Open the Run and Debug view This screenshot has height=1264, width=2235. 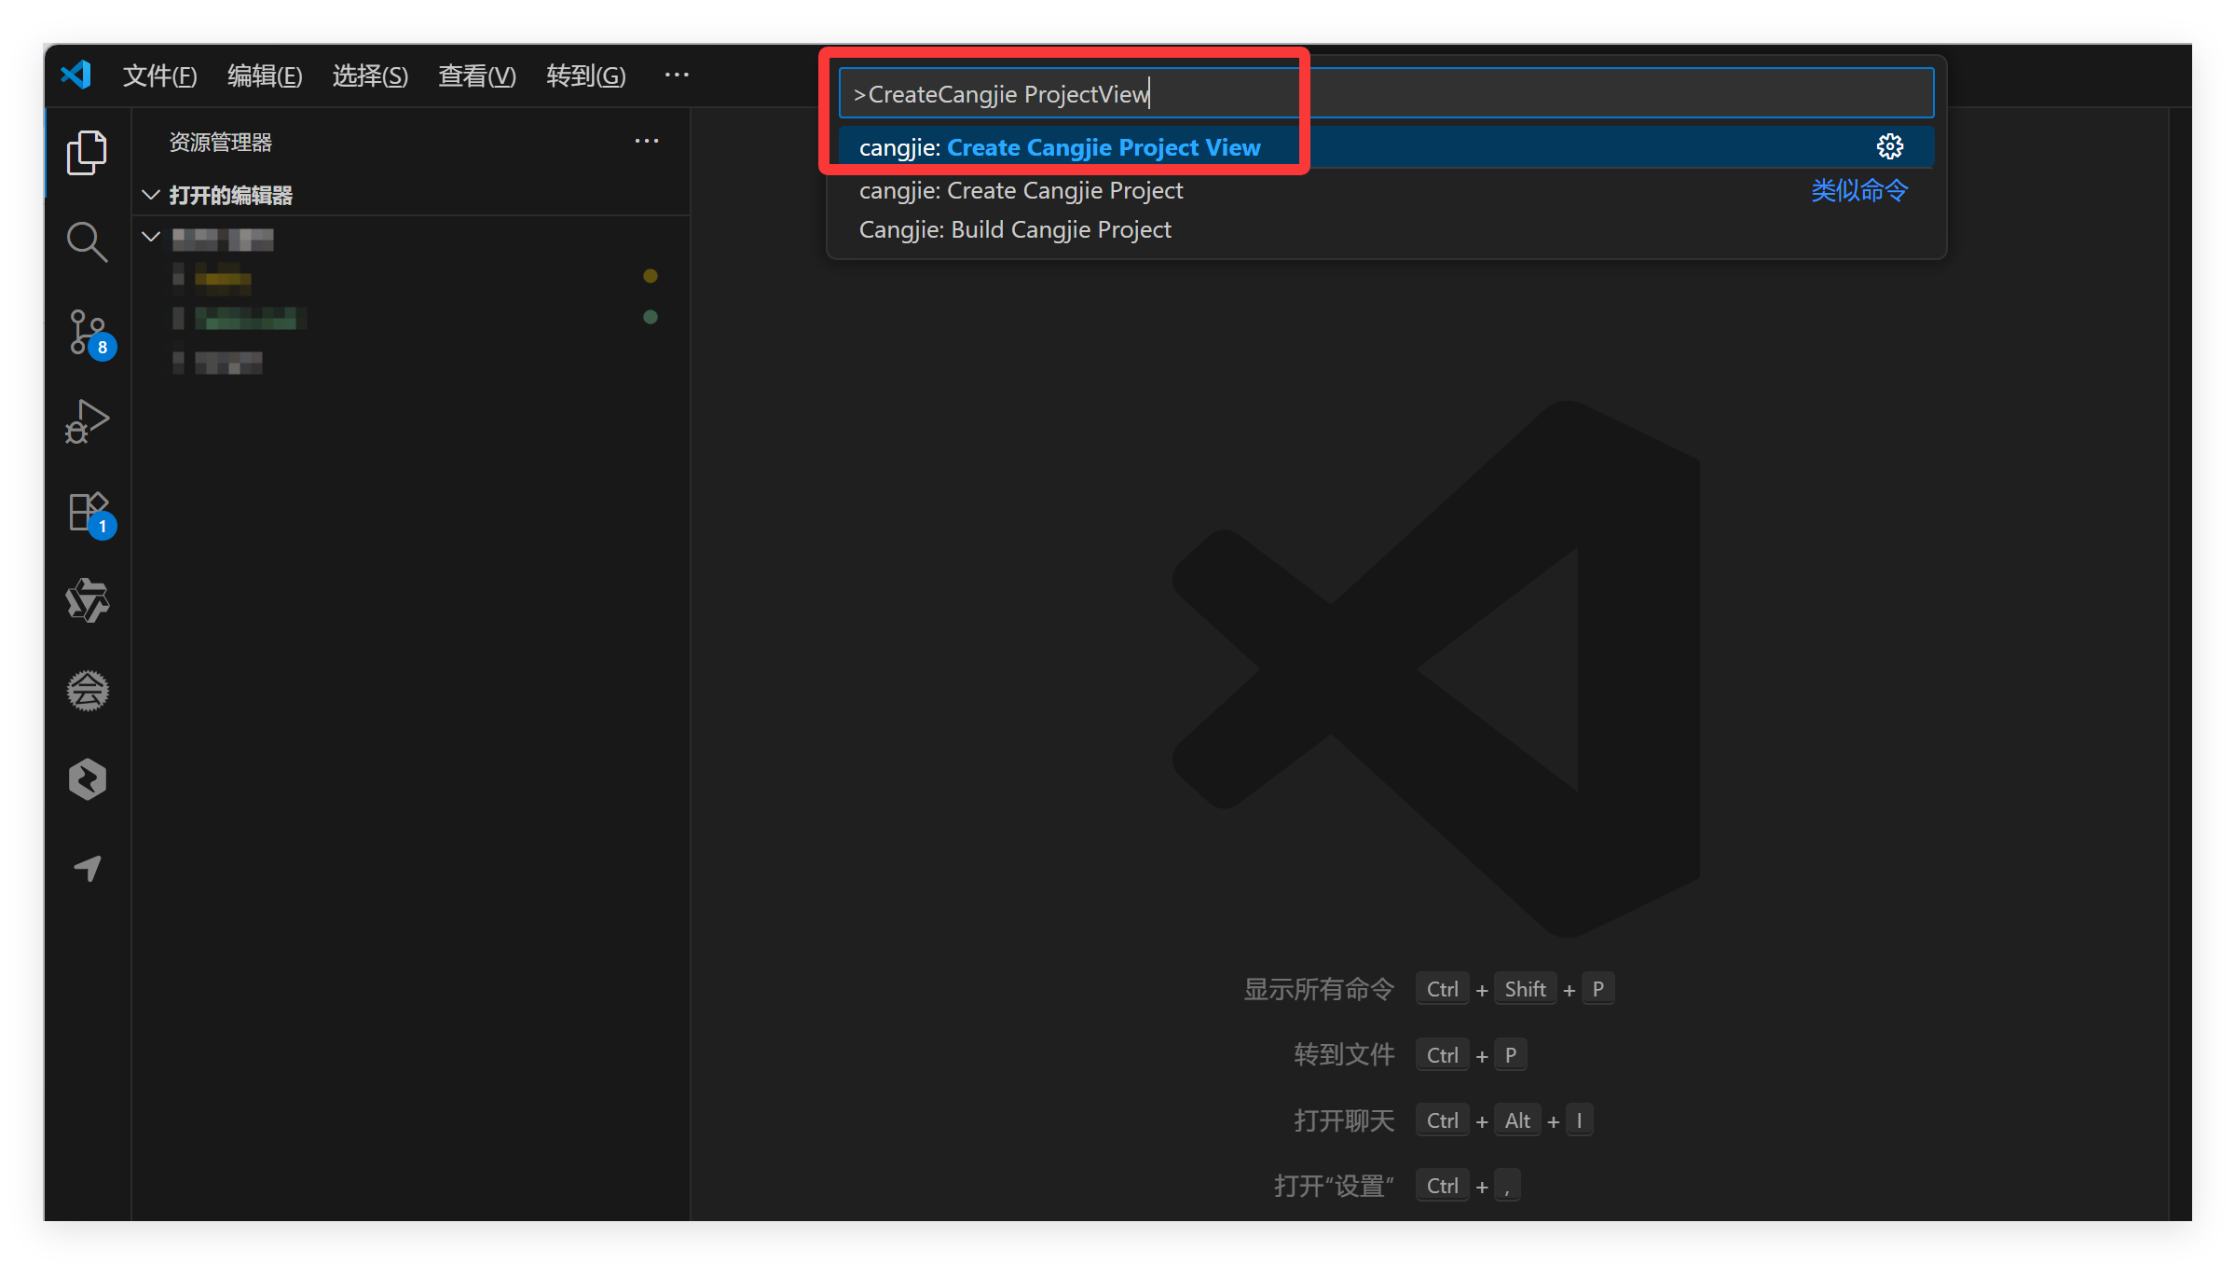pos(87,421)
